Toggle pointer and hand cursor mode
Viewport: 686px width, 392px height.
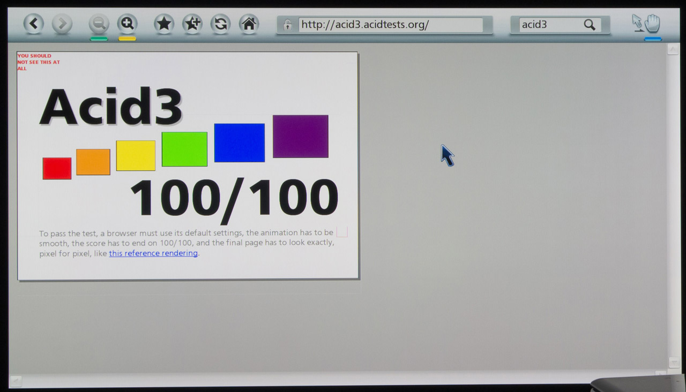[646, 24]
